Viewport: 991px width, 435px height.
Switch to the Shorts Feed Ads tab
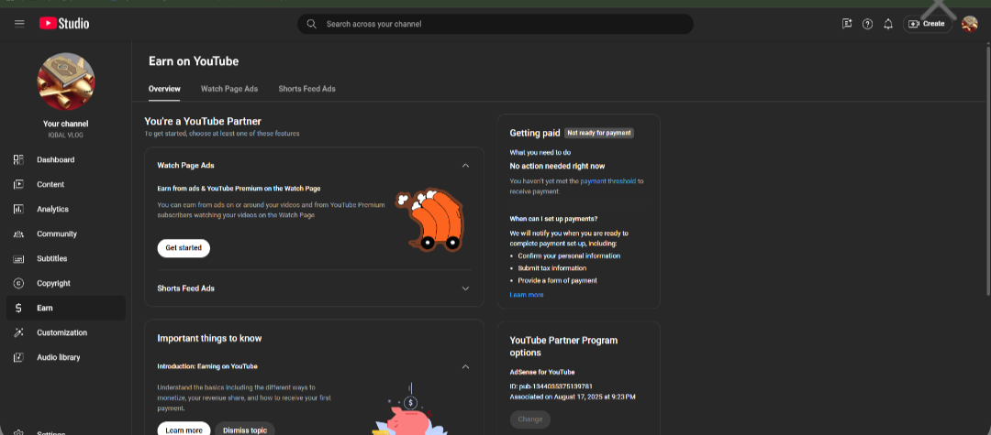click(306, 89)
